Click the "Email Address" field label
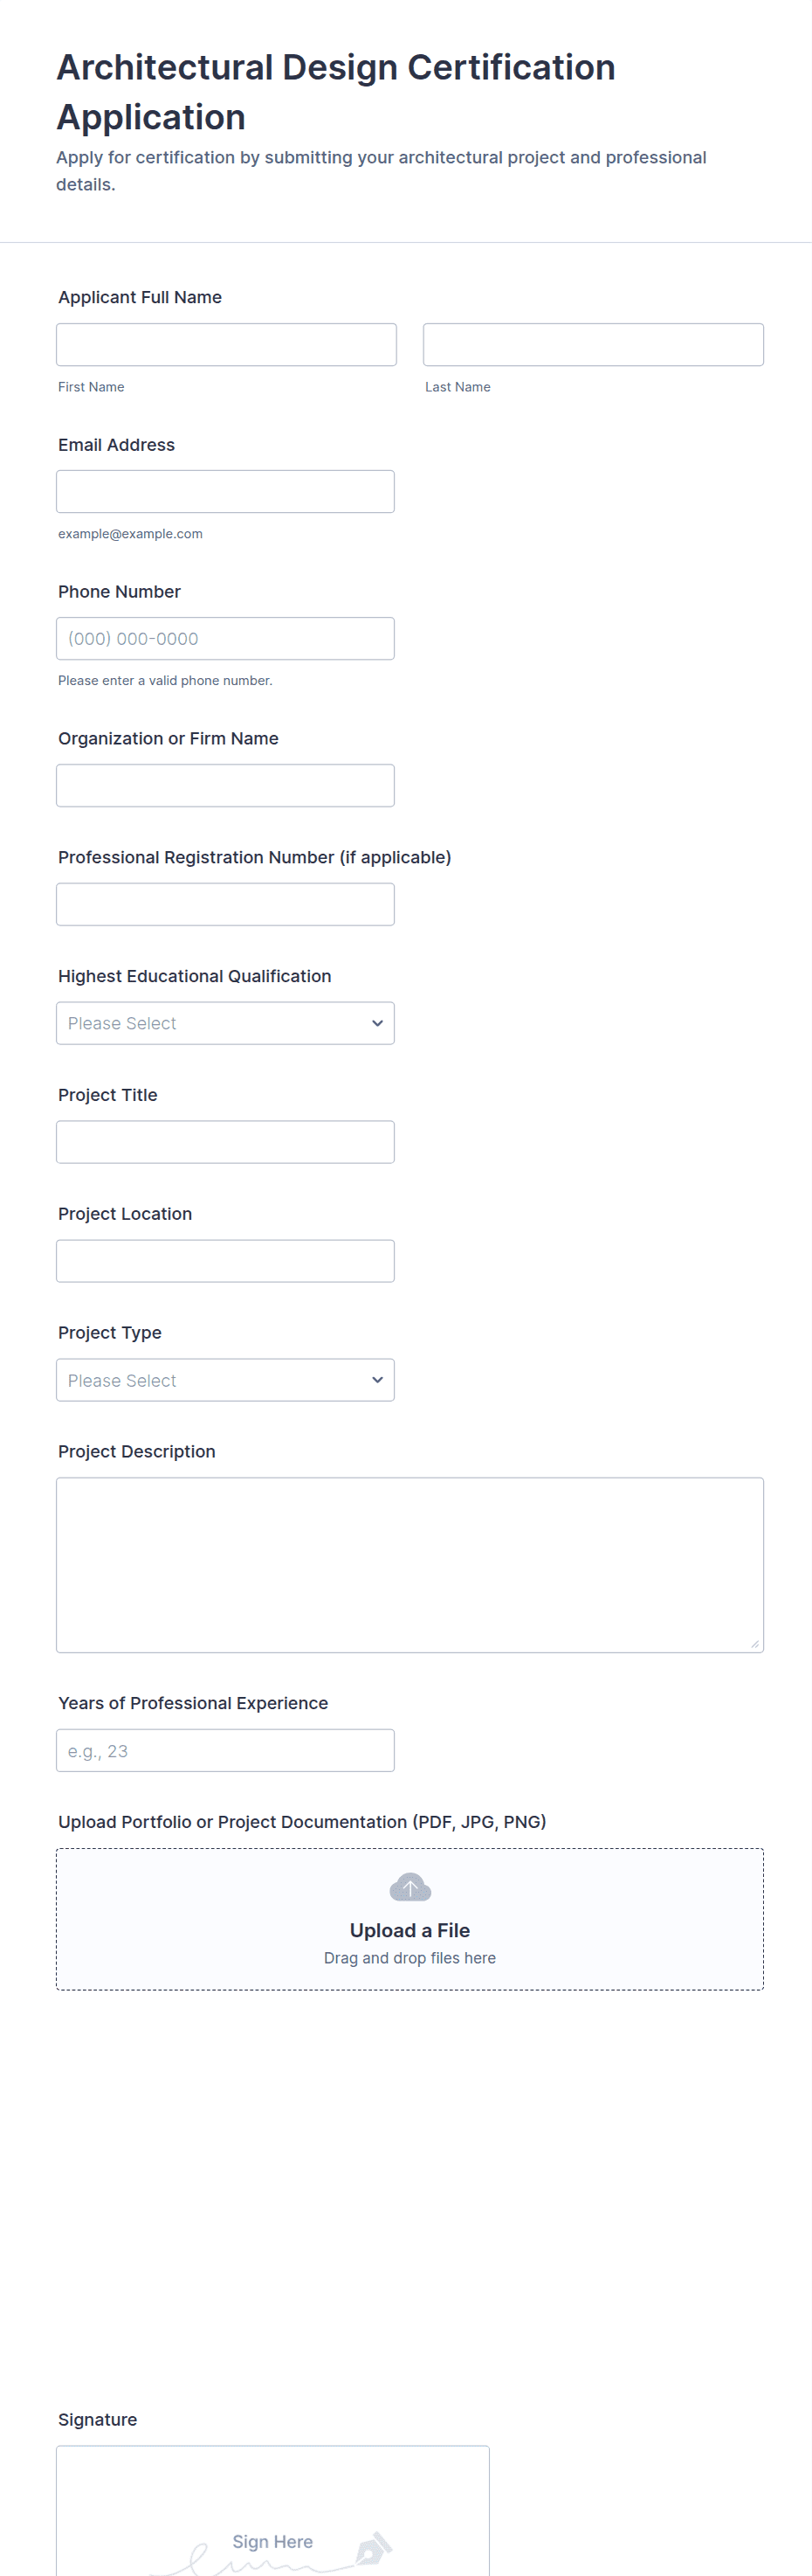The image size is (812, 2576). [116, 445]
